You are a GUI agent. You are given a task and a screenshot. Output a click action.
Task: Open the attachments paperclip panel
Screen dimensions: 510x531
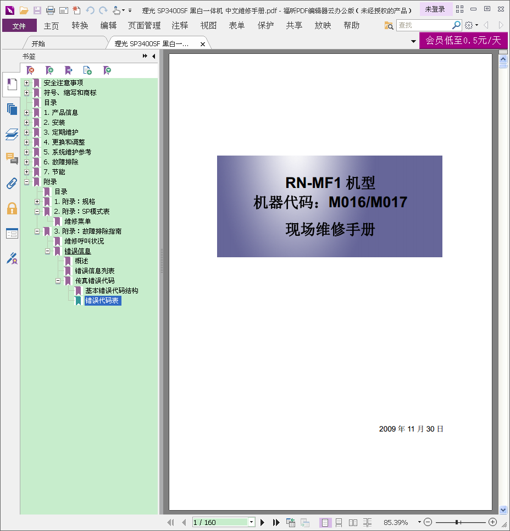coord(12,183)
